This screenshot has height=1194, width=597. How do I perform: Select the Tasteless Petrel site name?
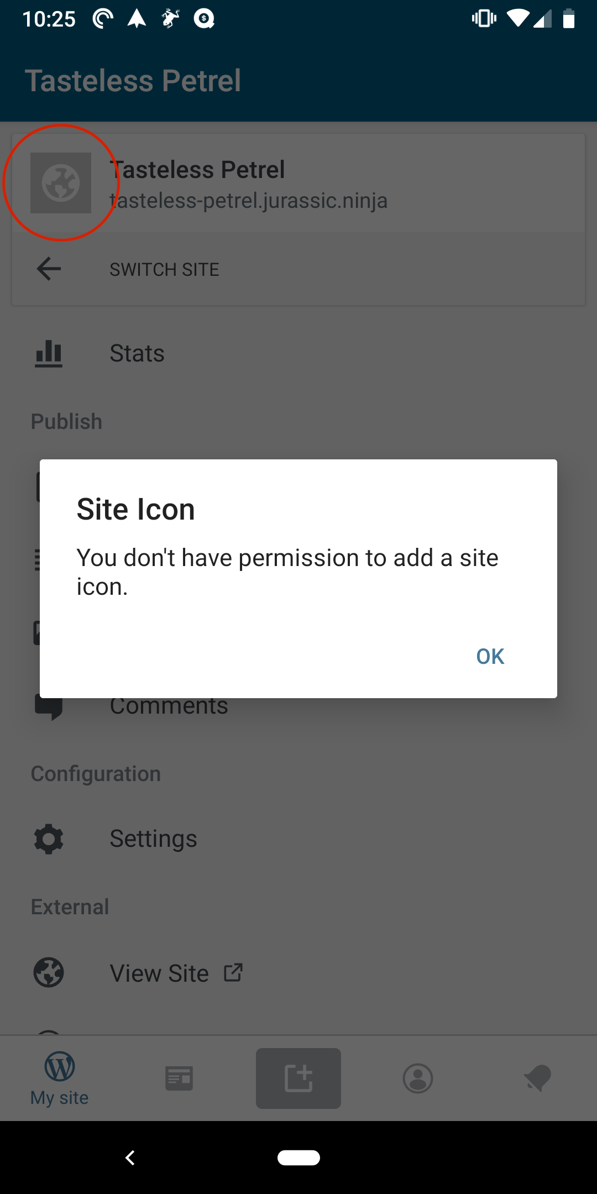click(x=197, y=169)
